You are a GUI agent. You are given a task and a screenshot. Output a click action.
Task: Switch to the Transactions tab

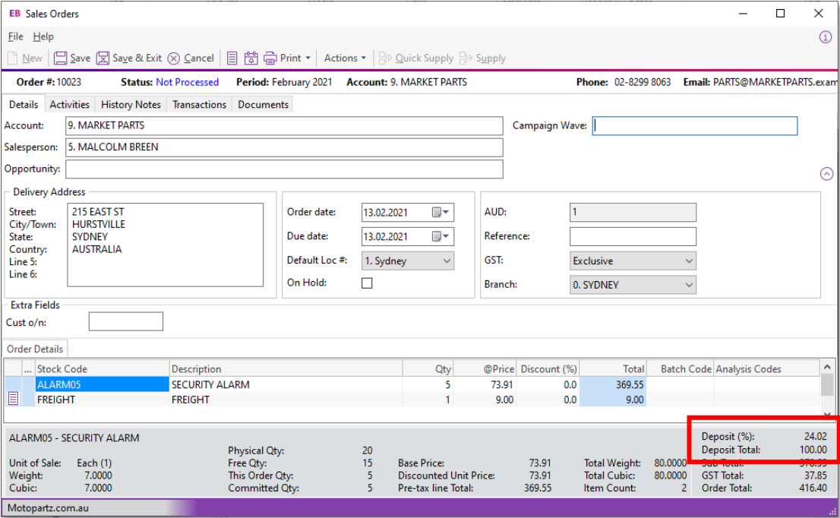198,104
